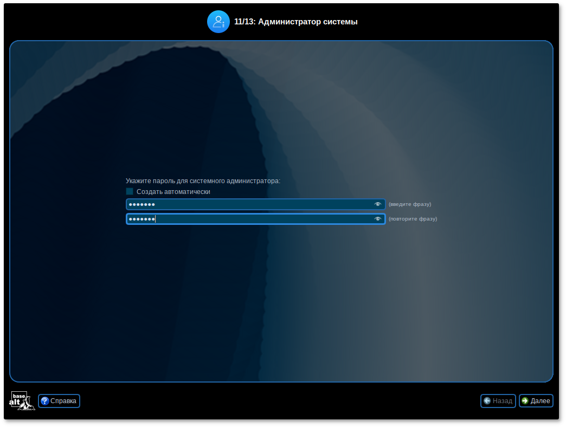Screen dimensions: 566x427
Task: Proceed with the Далее button
Action: coord(536,401)
